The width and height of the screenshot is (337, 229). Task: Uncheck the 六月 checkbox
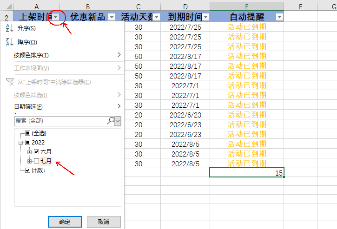(x=37, y=152)
